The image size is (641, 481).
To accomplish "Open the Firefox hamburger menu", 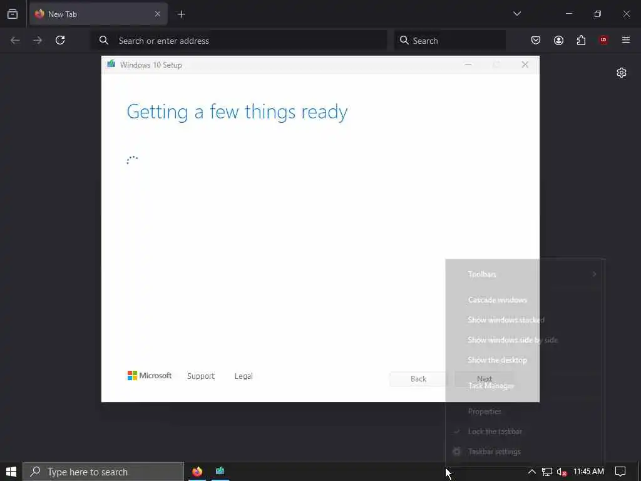I will click(625, 40).
